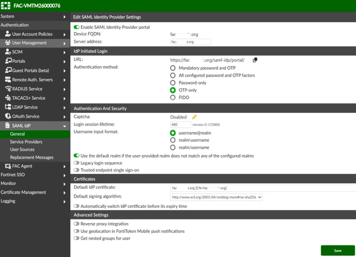Expand RADIUS Service submenu arrow
Viewport: 356px width, 257px height.
65,89
